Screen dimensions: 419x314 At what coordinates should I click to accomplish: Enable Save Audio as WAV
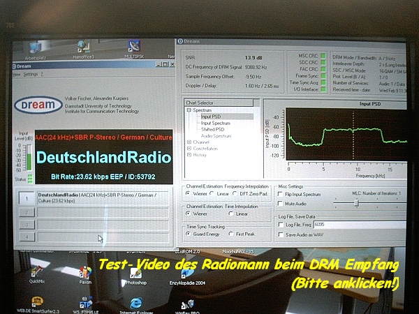point(281,234)
